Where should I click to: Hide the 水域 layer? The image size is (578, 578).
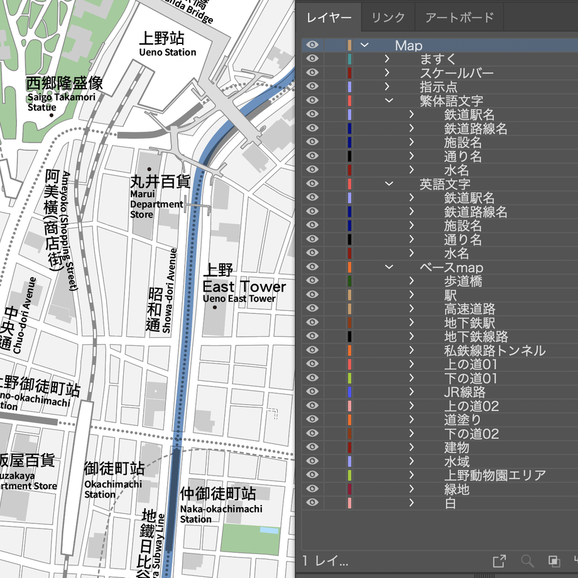[312, 461]
